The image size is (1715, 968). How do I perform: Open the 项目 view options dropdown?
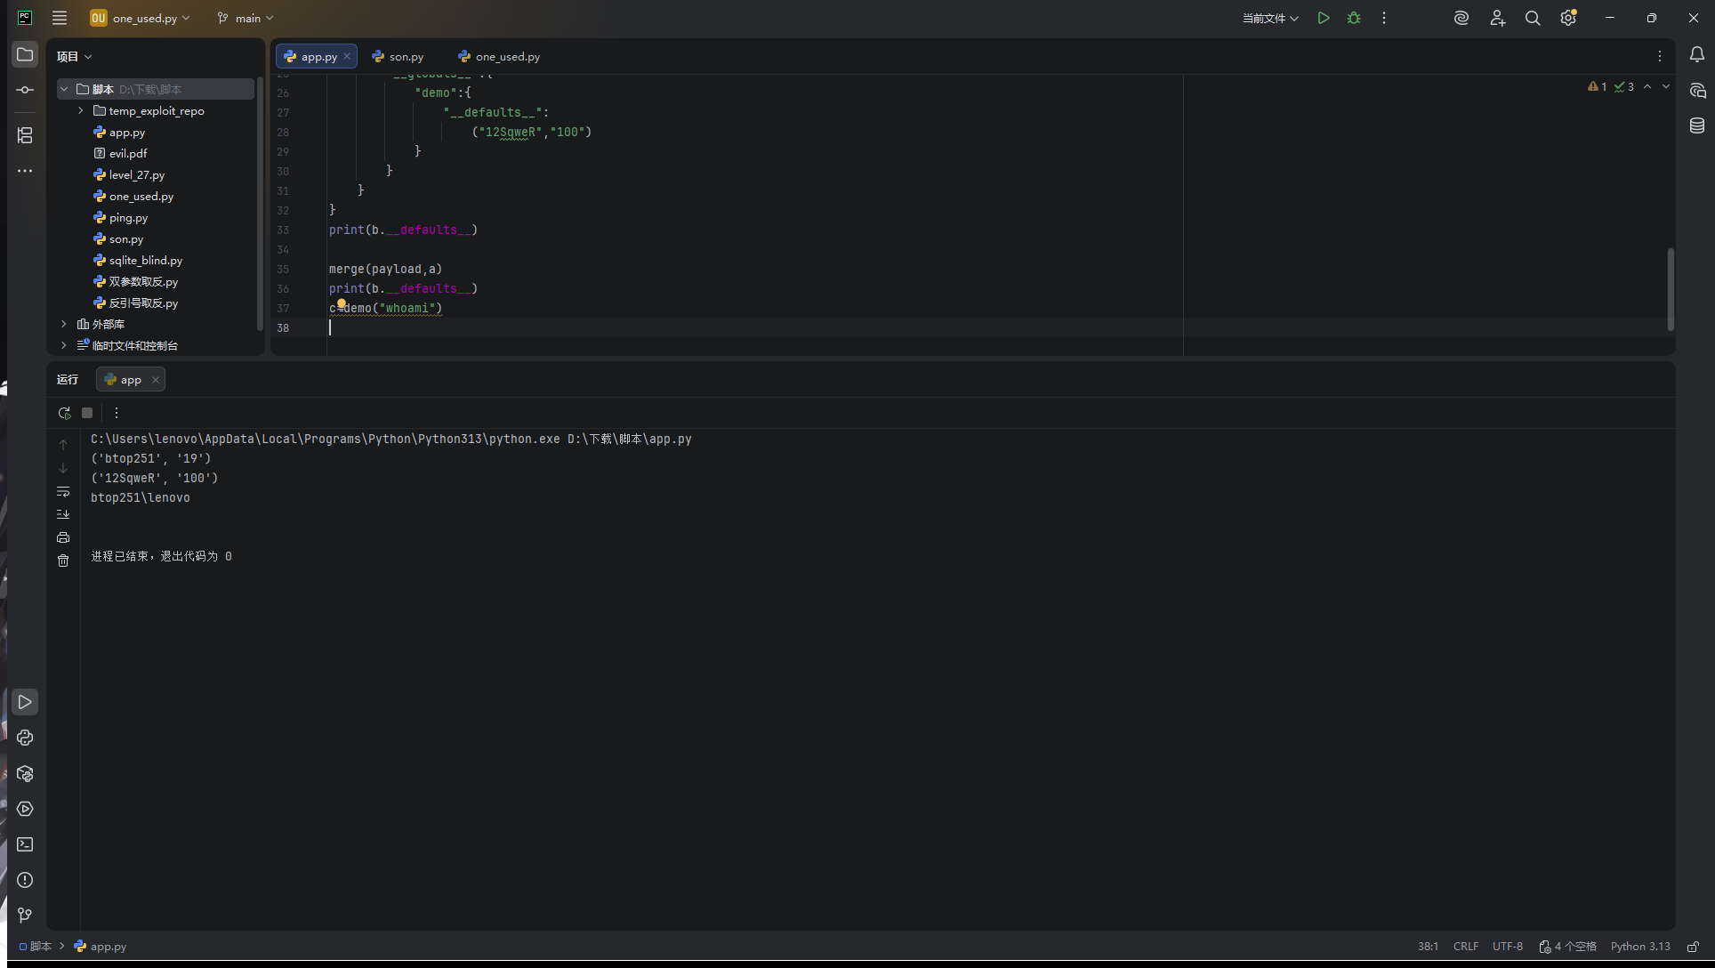pyautogui.click(x=75, y=56)
